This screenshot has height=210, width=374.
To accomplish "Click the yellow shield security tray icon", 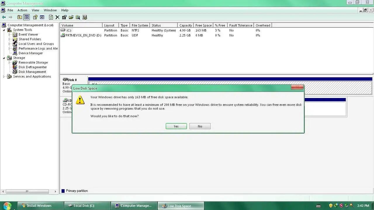I will pyautogui.click(x=331, y=206).
